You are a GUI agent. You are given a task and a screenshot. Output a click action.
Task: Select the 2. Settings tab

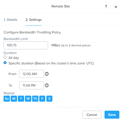point(33,20)
